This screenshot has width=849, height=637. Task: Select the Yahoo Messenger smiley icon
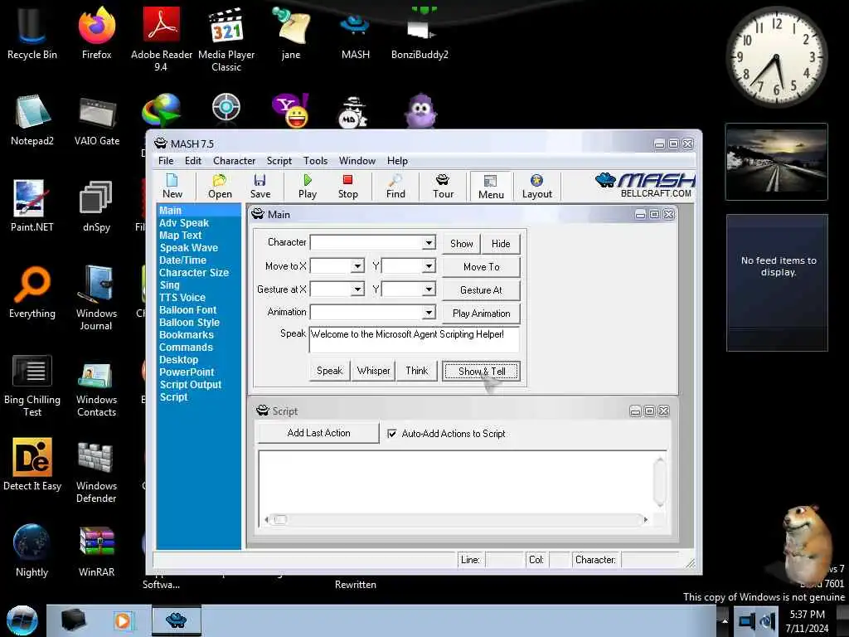pos(291,110)
